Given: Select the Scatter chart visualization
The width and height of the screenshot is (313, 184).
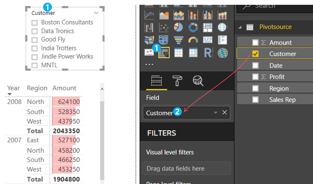Looking at the screenshot, I should [x=164, y=27].
